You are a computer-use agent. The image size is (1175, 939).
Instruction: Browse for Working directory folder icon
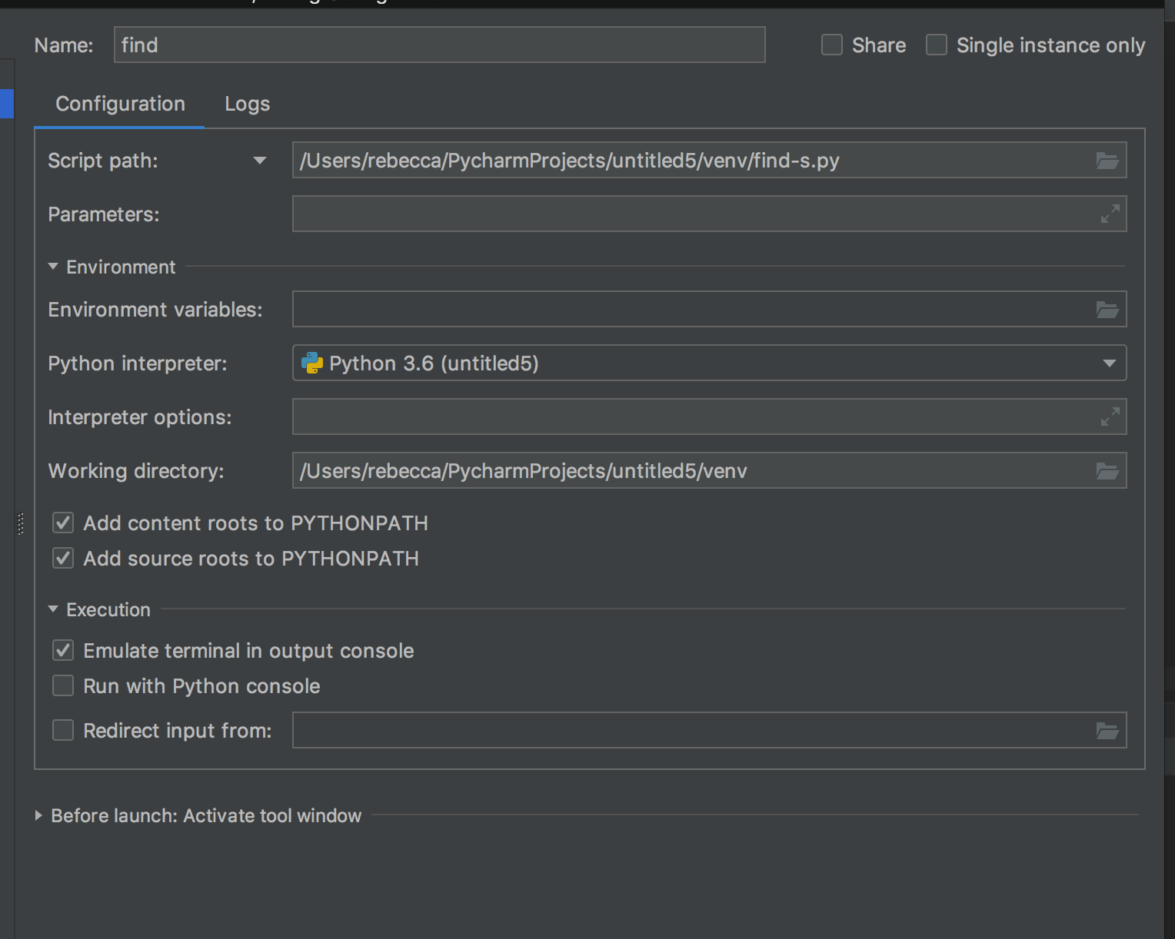1107,471
